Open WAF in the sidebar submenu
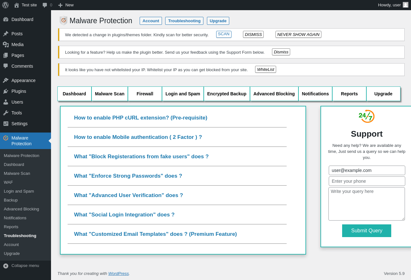This screenshot has width=411, height=280. point(8,182)
